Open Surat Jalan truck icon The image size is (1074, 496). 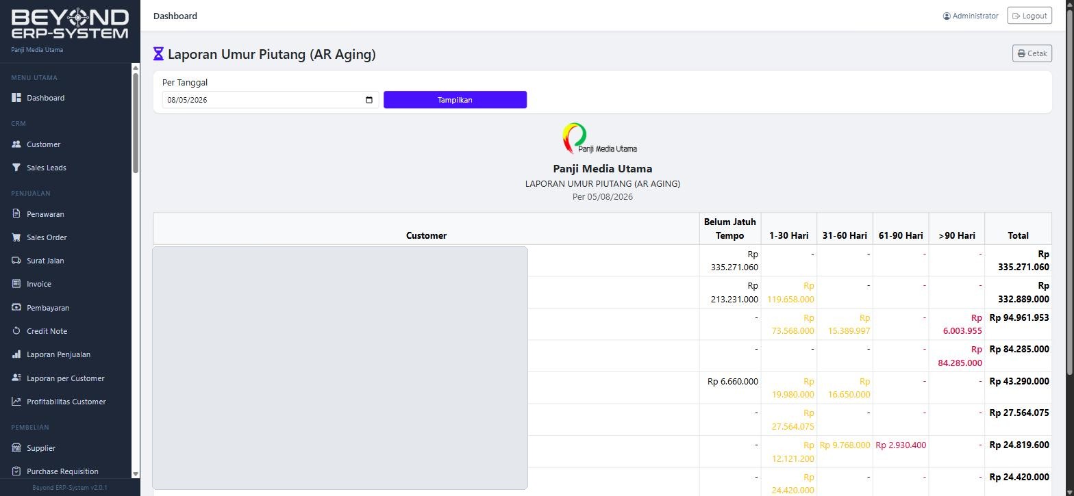pyautogui.click(x=16, y=261)
